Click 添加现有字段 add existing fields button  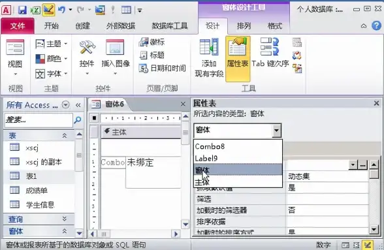click(x=209, y=58)
